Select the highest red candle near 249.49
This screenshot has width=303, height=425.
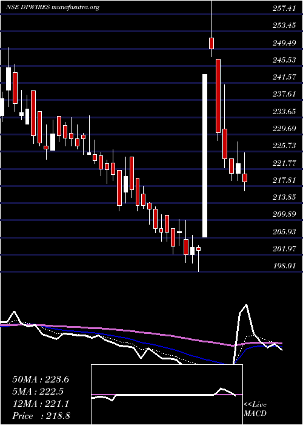211,43
